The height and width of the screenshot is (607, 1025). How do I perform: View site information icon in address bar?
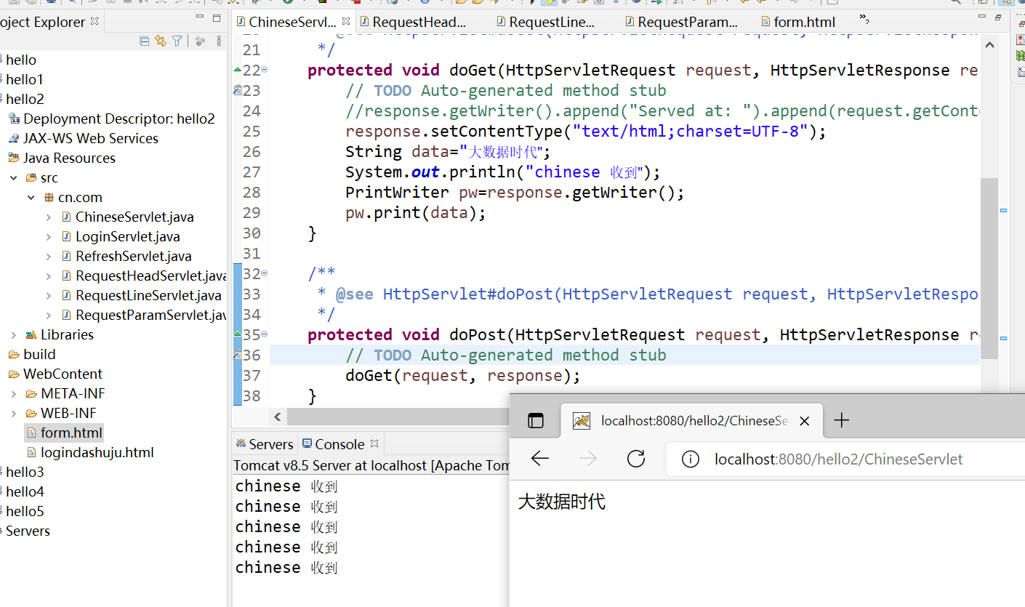(x=690, y=459)
